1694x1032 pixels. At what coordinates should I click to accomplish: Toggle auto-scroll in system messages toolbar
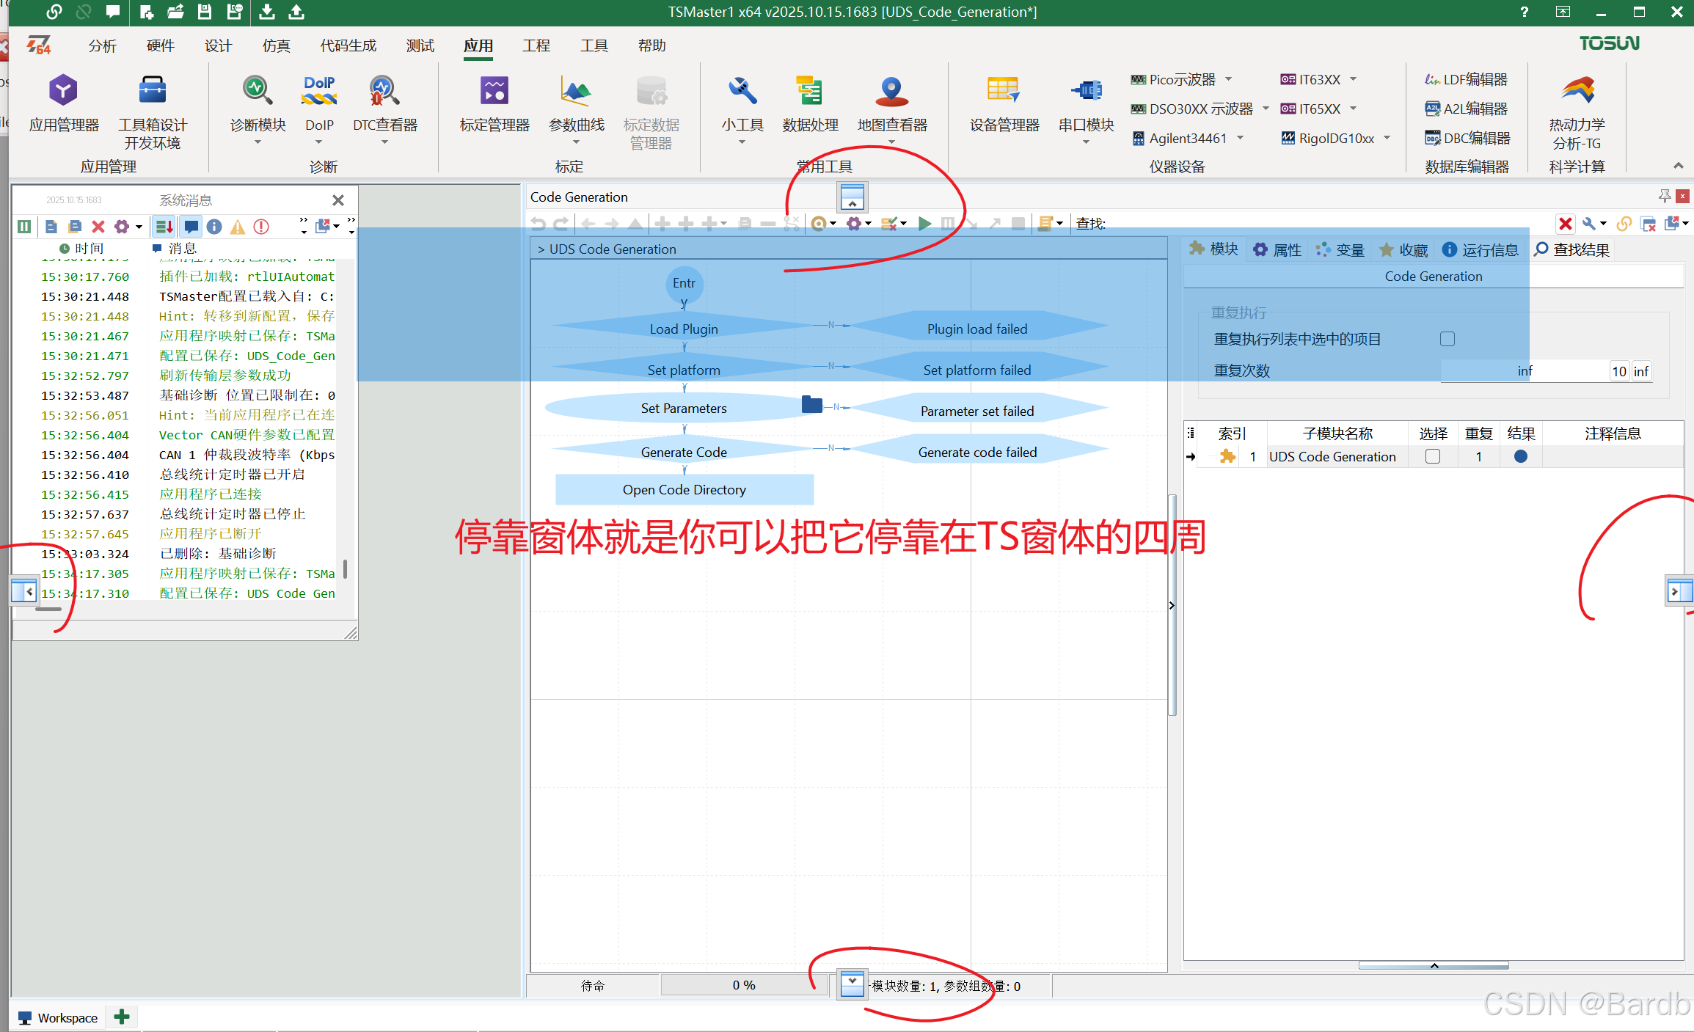164,227
